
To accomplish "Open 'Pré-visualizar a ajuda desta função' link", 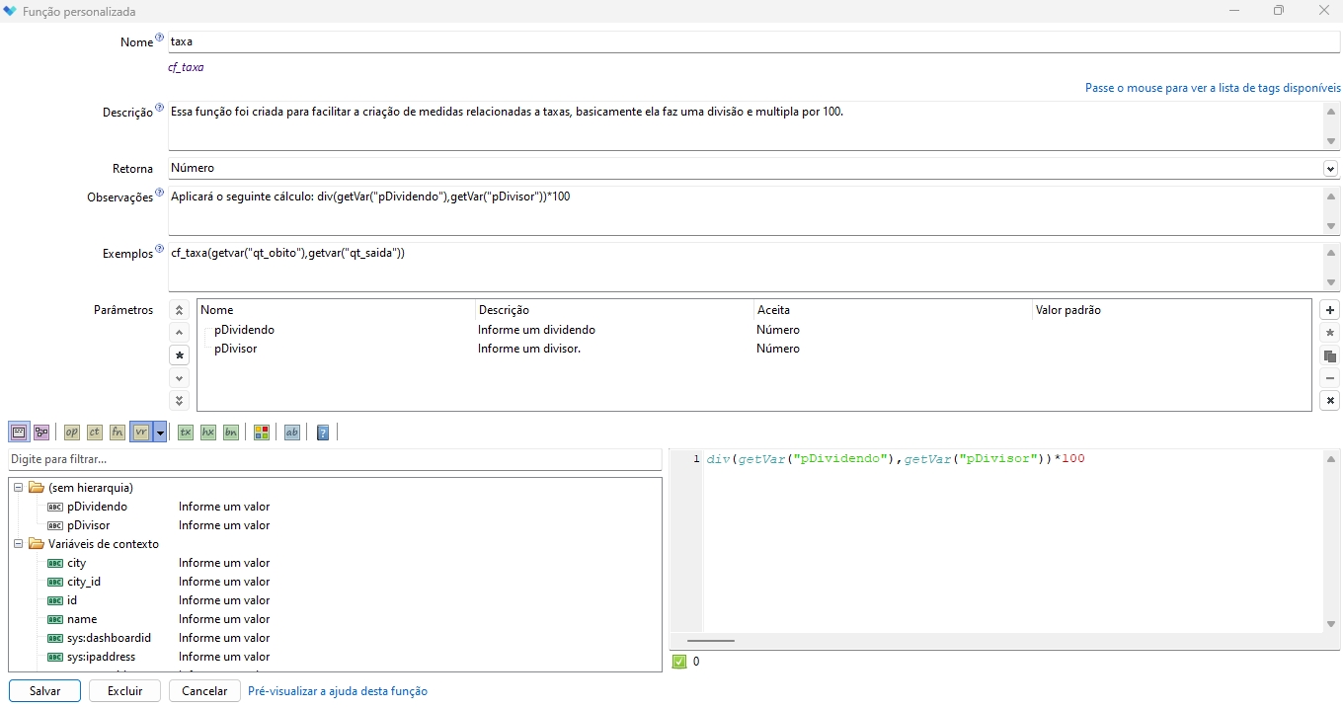I will point(337,691).
